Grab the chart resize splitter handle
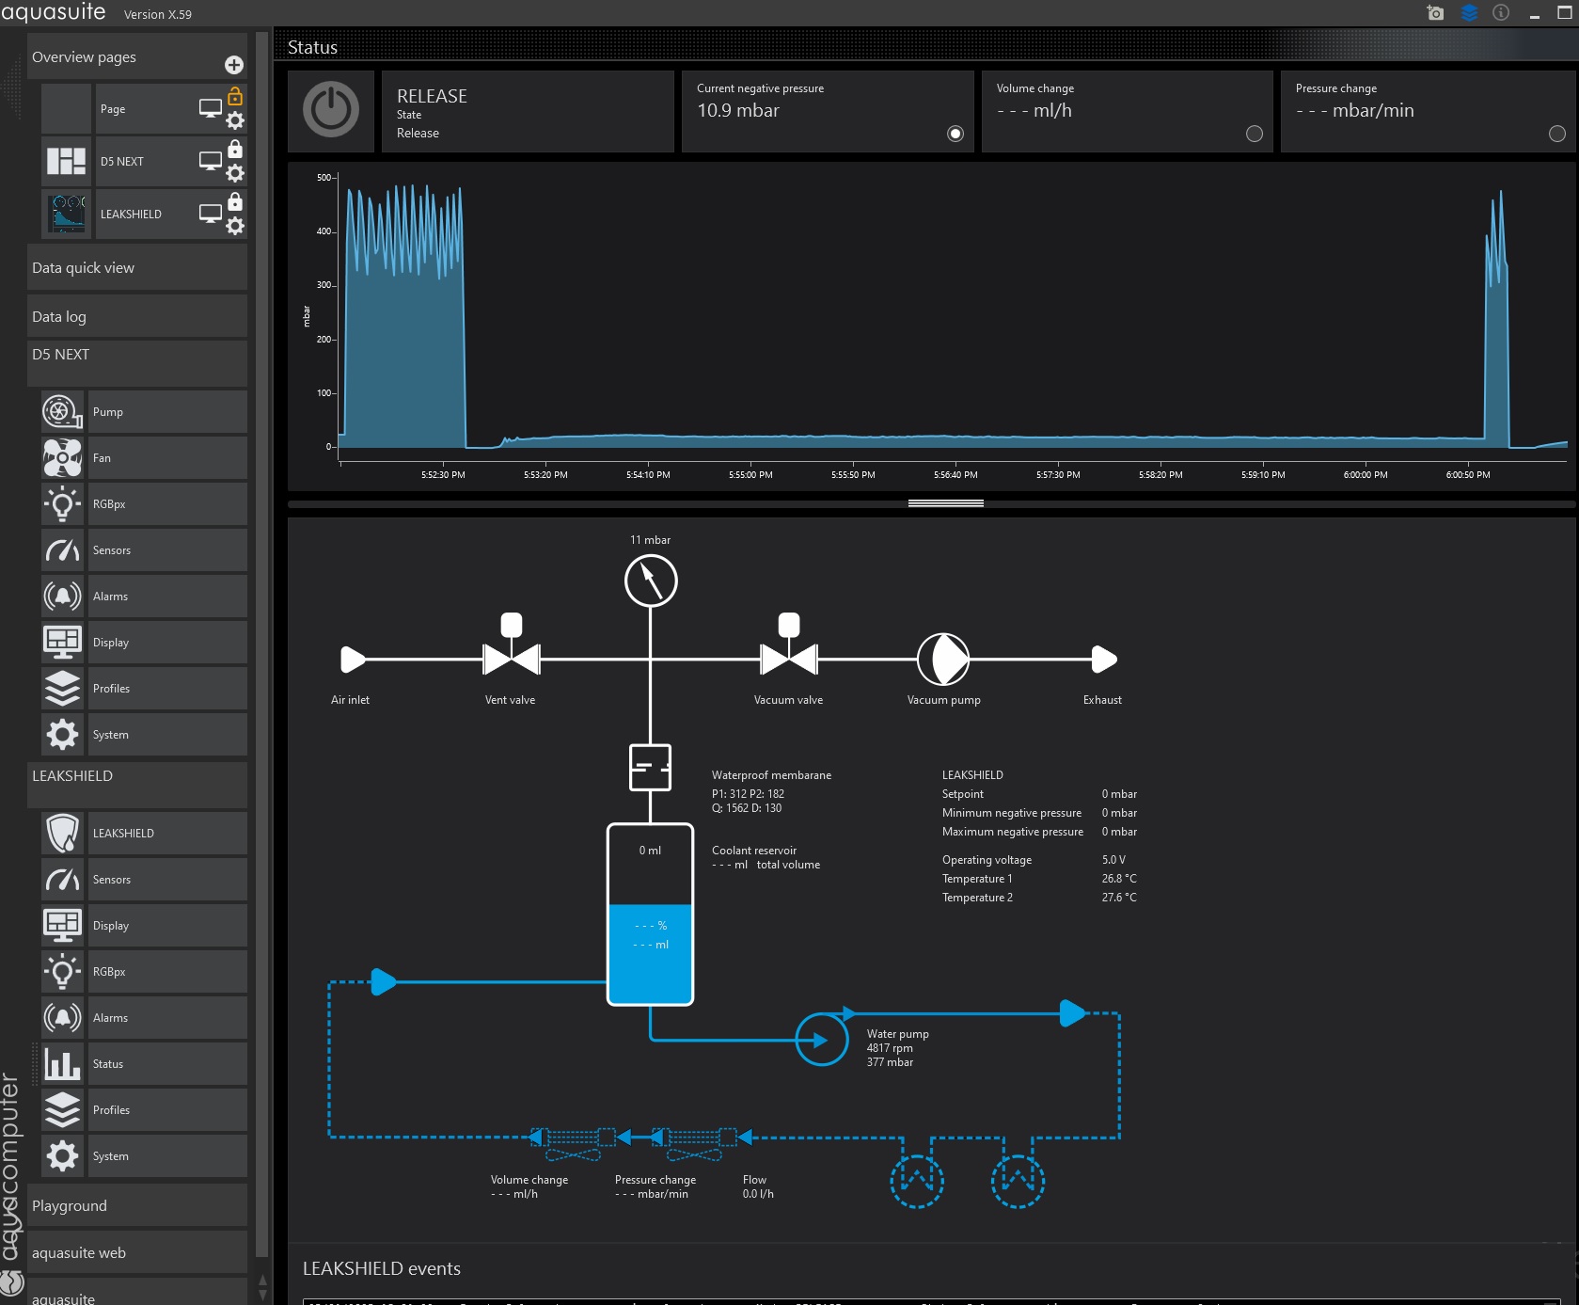Viewport: 1579px width, 1305px height. pyautogui.click(x=945, y=503)
